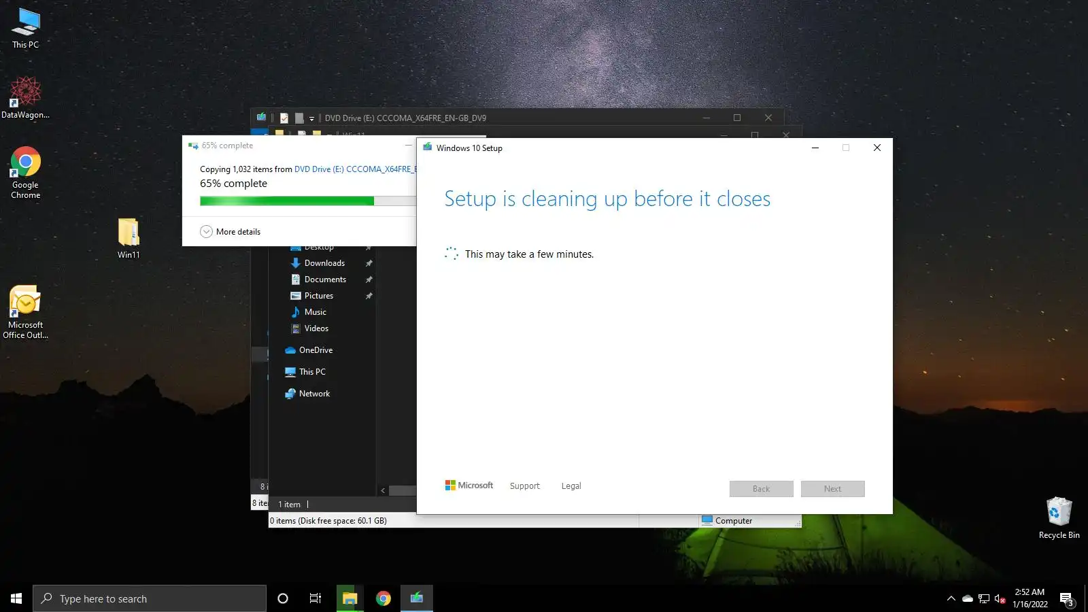Unpin Documents using its pin icon
The height and width of the screenshot is (612, 1088).
pyautogui.click(x=369, y=279)
